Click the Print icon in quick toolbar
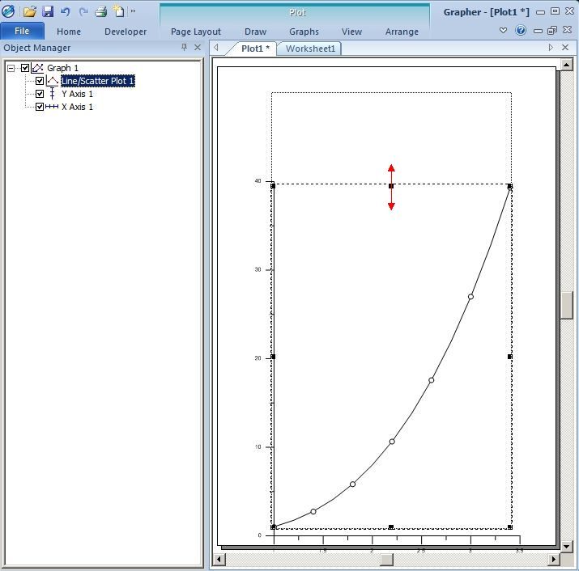 (x=100, y=12)
